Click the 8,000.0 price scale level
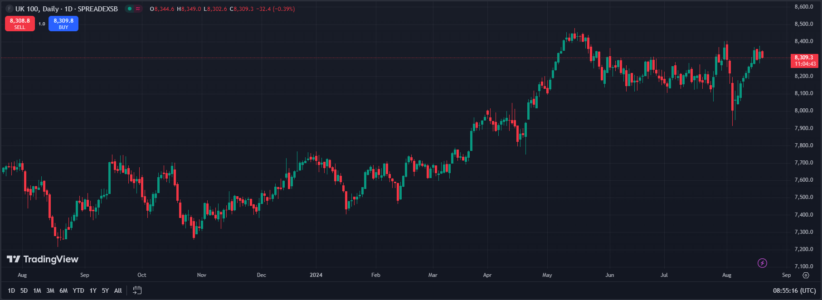Viewport: 822px width, 300px height. pos(803,111)
